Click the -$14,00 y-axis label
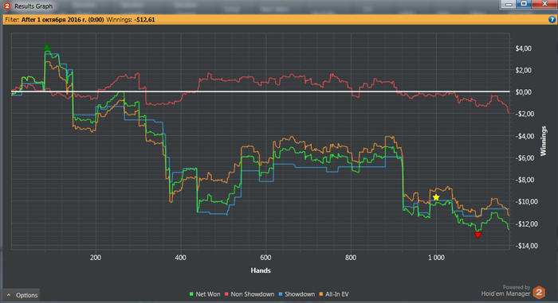This screenshot has height=303, width=558. [x=527, y=246]
